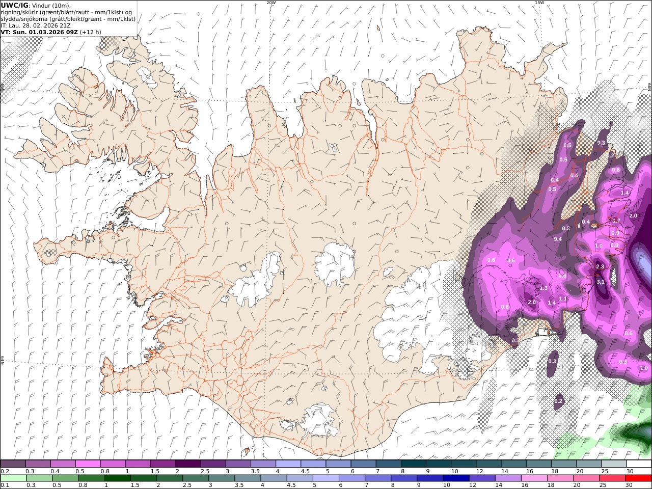
Task: Click the 'VT: Sun. 01.03.2026 09Z' valid time
Action: (x=39, y=32)
